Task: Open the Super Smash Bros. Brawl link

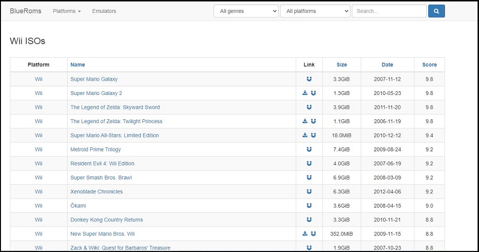Action: [x=101, y=178]
